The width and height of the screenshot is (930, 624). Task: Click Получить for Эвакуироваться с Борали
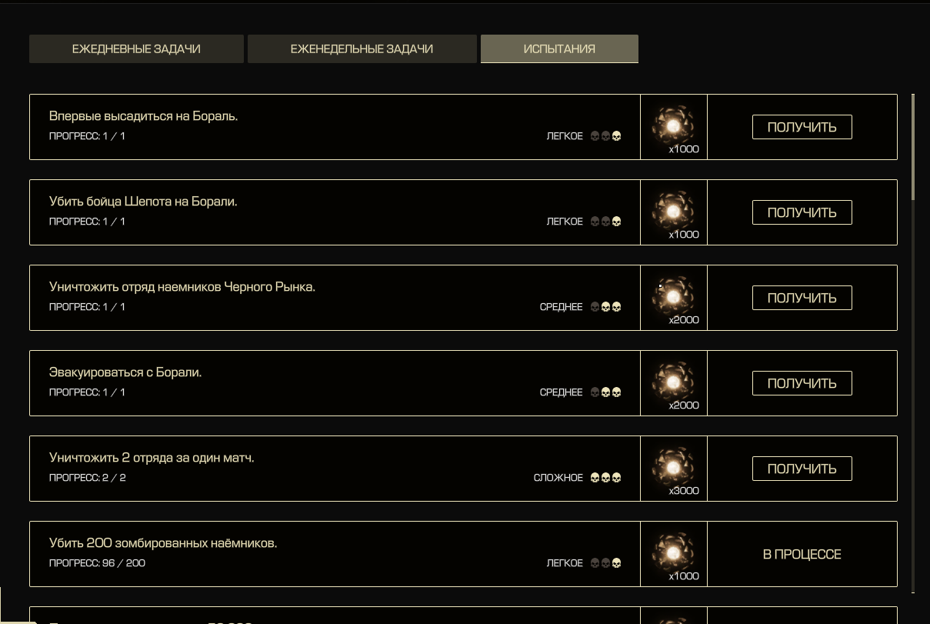[802, 383]
